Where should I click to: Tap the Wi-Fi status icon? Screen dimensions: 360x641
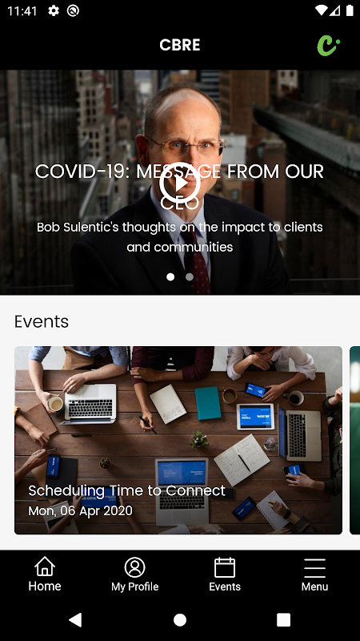322,10
